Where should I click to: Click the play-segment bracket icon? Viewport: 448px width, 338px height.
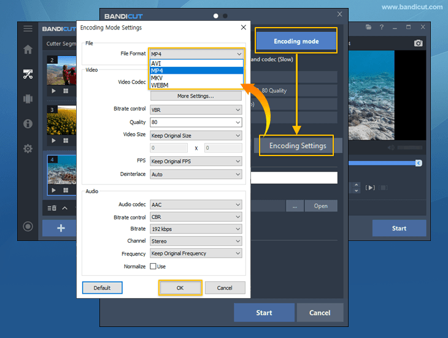[370, 188]
